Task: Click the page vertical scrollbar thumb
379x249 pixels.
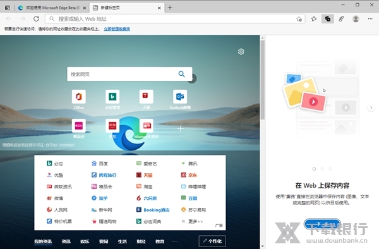Action: pyautogui.click(x=263, y=80)
